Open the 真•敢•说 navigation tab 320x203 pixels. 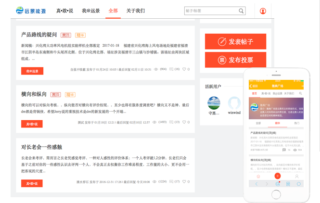pyautogui.click(x=64, y=11)
